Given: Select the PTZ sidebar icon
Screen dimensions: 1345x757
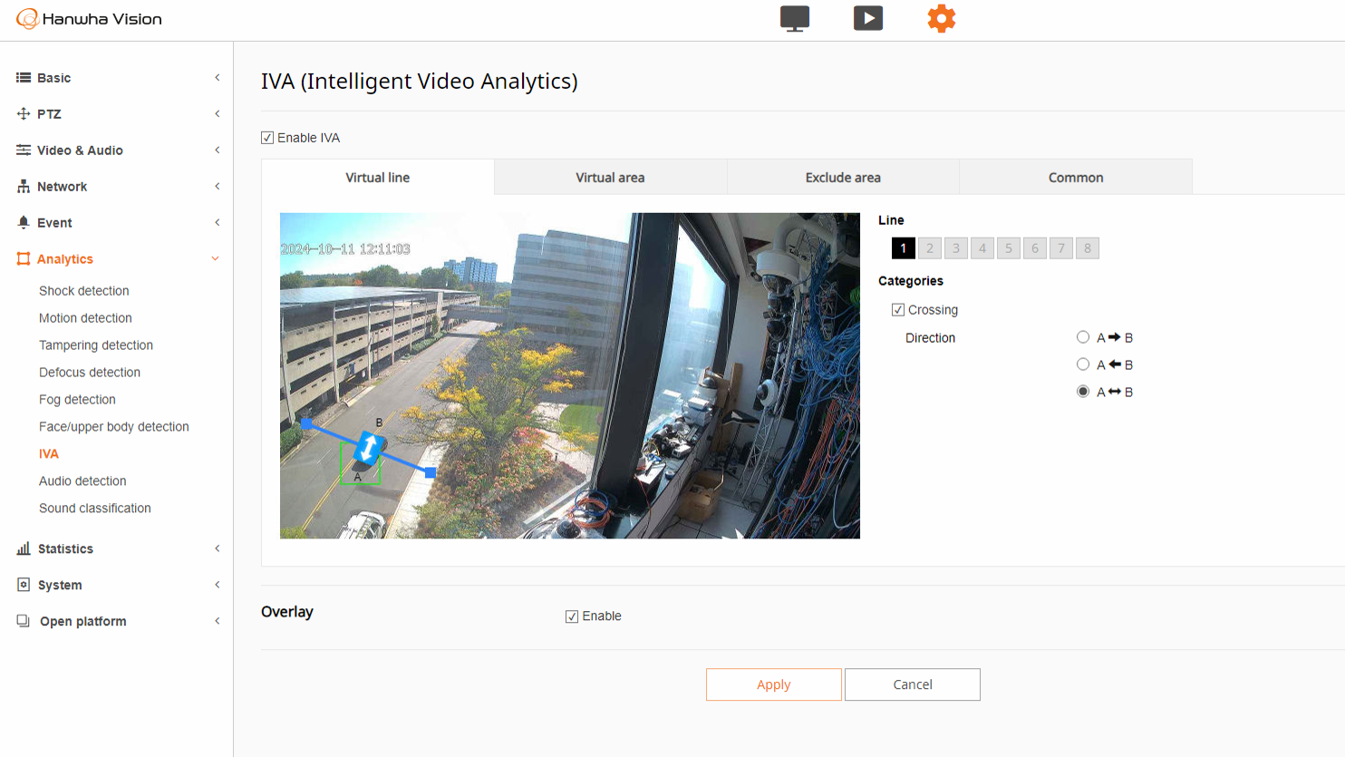Looking at the screenshot, I should click(x=23, y=113).
